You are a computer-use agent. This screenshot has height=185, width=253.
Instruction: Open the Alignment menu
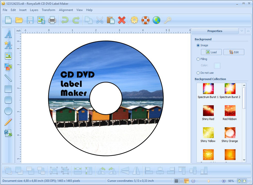(66, 10)
